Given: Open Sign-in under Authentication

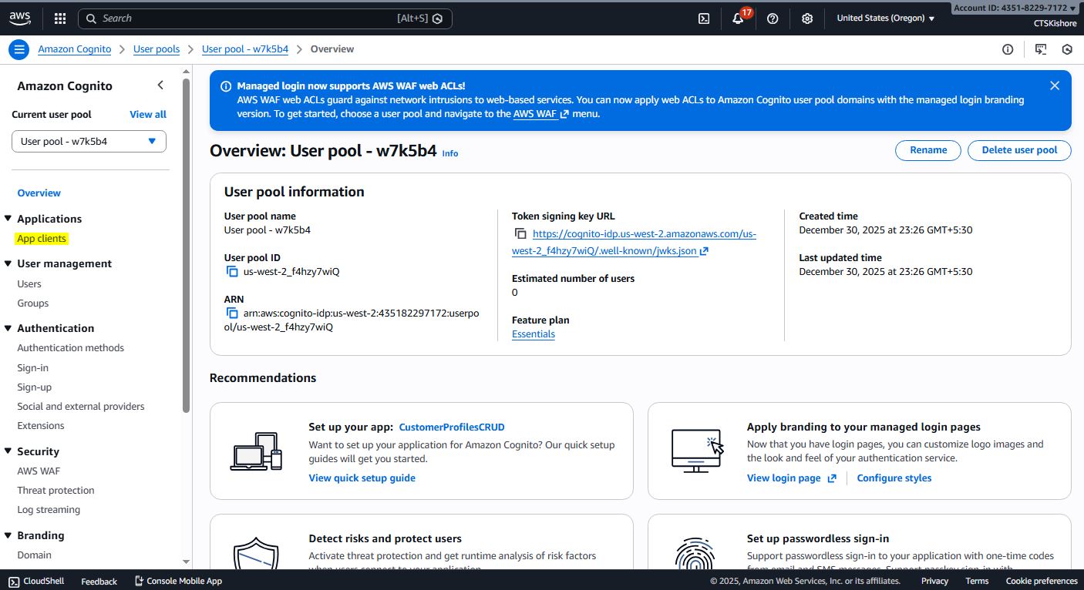Looking at the screenshot, I should click(x=33, y=368).
